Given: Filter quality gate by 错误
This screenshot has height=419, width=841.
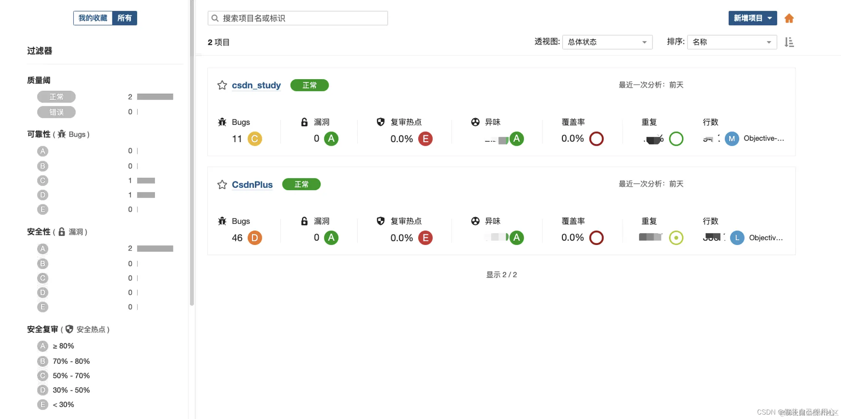Looking at the screenshot, I should (x=56, y=112).
